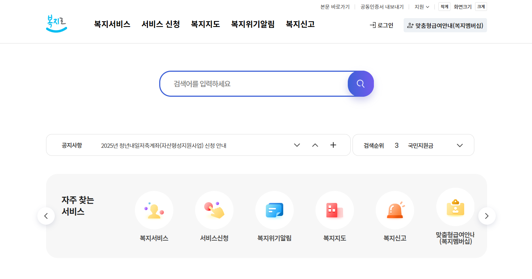The image size is (532, 279).
Task: Click the 로그인 button
Action: pyautogui.click(x=381, y=25)
